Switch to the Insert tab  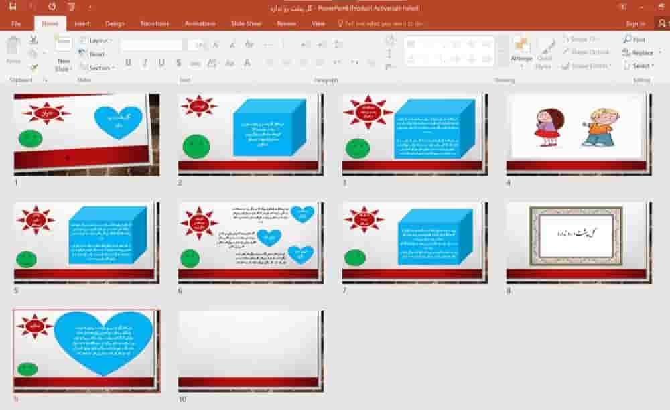82,23
